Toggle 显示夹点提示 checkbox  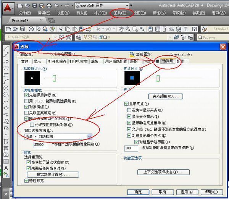pyautogui.click(x=129, y=116)
